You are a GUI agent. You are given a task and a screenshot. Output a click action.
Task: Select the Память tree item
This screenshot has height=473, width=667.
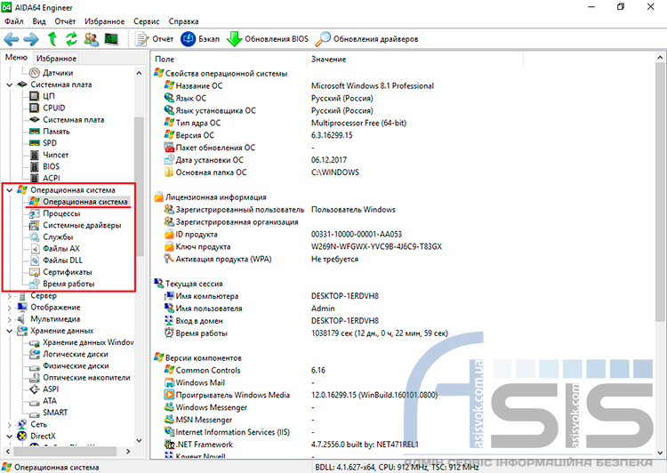[56, 132]
